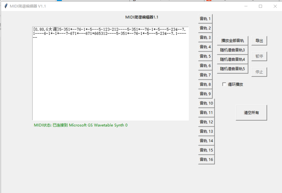Click the 音轨 6 track button
Image resolution: width=282 pixels, height=193 pixels.
[205, 66]
